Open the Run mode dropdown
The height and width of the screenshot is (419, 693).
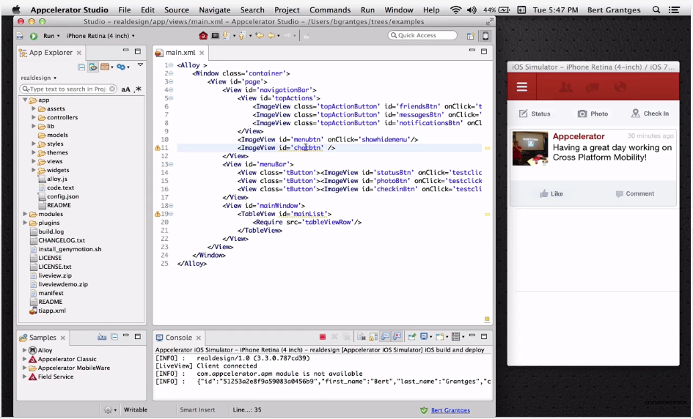point(52,36)
